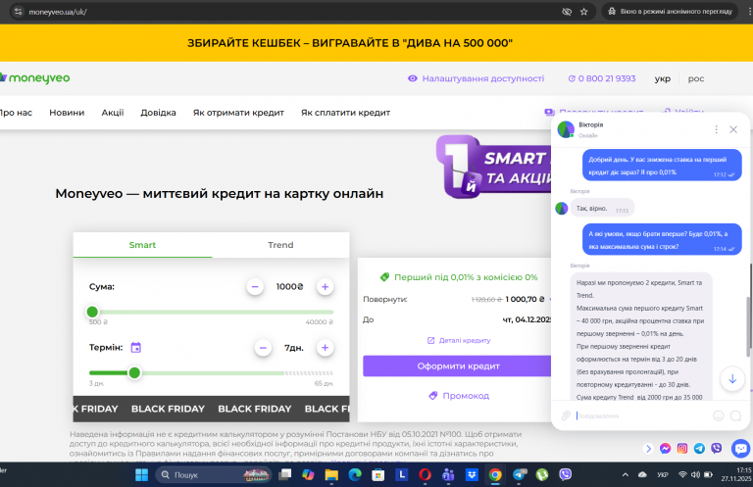The image size is (753, 487).
Task: Increase loan sum with plus button
Action: [326, 287]
